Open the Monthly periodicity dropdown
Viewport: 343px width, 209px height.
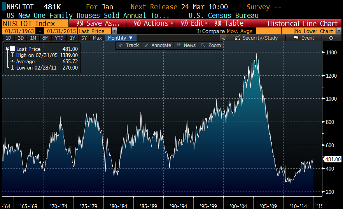[x=120, y=38]
